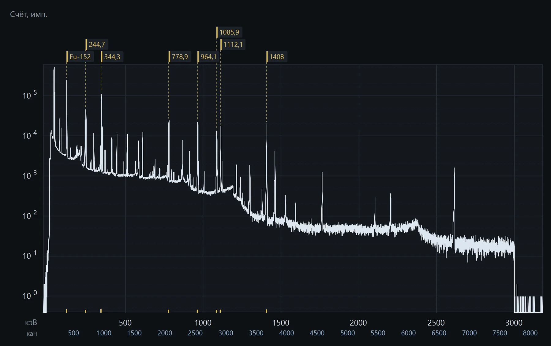Click the Eu-152 peak label

(x=80, y=57)
